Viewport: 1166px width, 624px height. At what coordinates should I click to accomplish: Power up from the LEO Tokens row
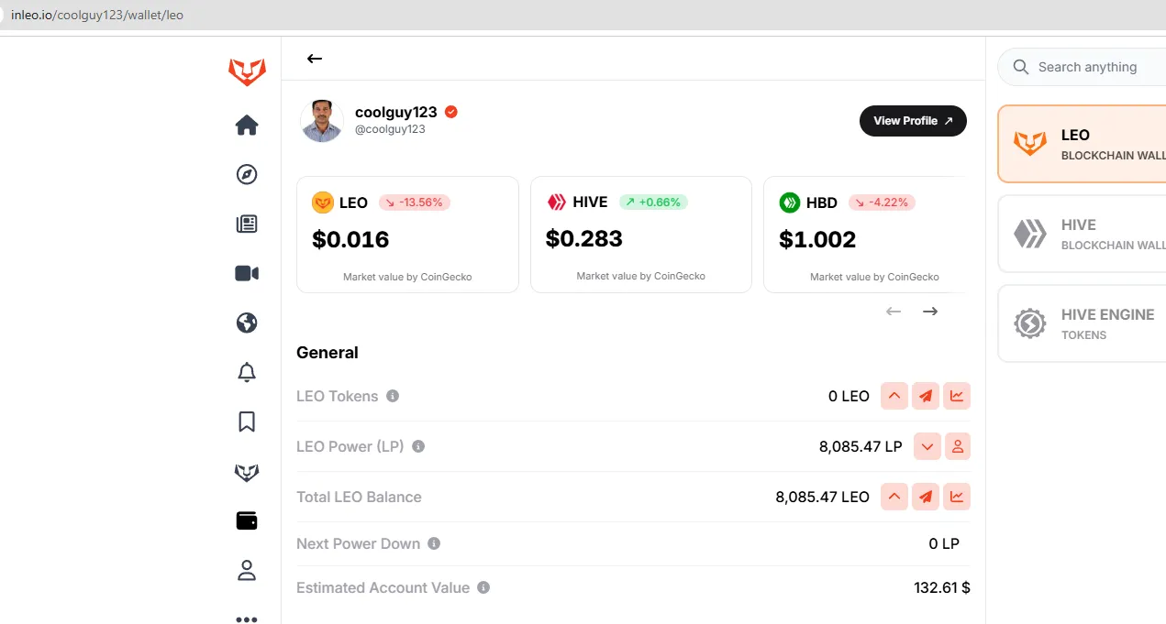(x=894, y=396)
